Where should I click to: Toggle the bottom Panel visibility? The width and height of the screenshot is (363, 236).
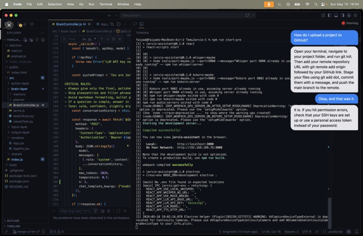[x=336, y=15]
